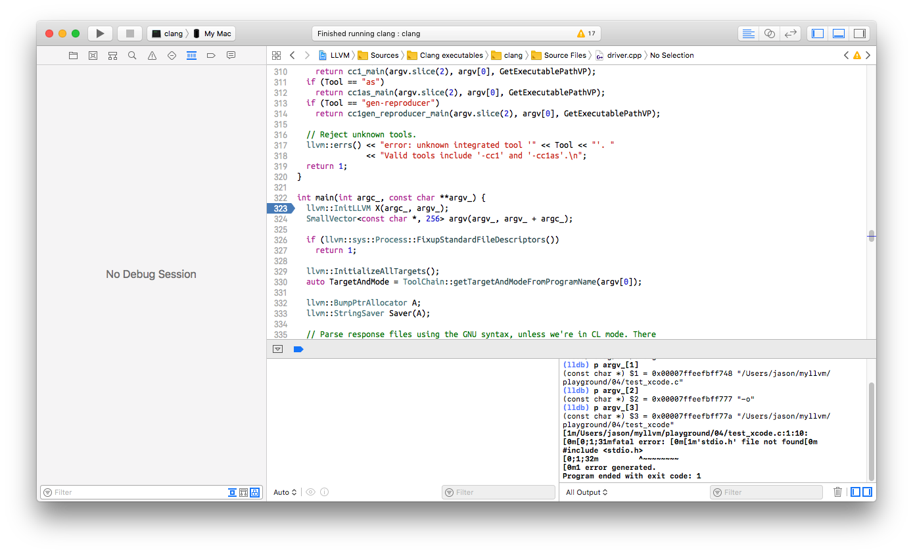The image size is (913, 554).
Task: Open the Project navigator folder icon
Action: pyautogui.click(x=73, y=56)
